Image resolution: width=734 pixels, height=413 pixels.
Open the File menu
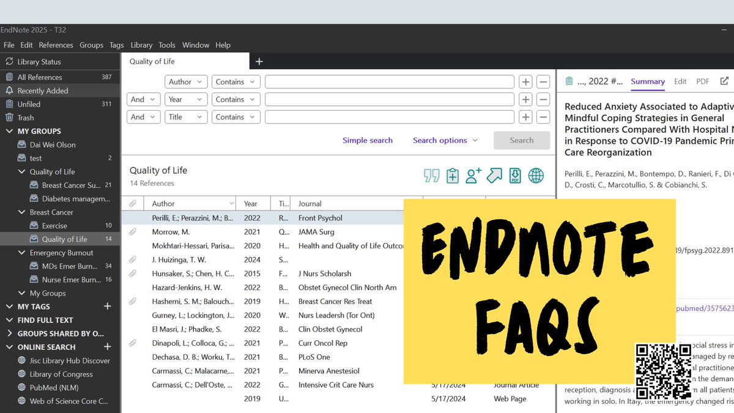tap(9, 45)
